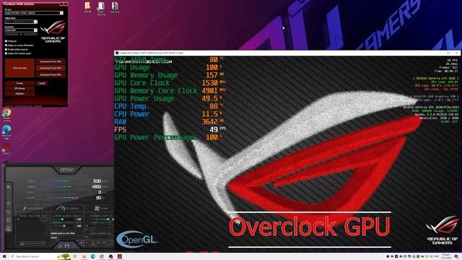Screen dimensions: 462x260
Task: Run Benchmark Preset:2160
Action: point(51,74)
